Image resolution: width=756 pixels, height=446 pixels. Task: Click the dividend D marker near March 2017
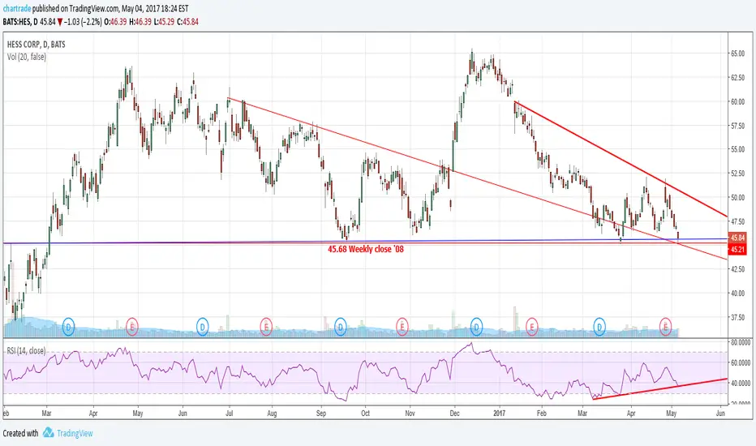pyautogui.click(x=599, y=327)
